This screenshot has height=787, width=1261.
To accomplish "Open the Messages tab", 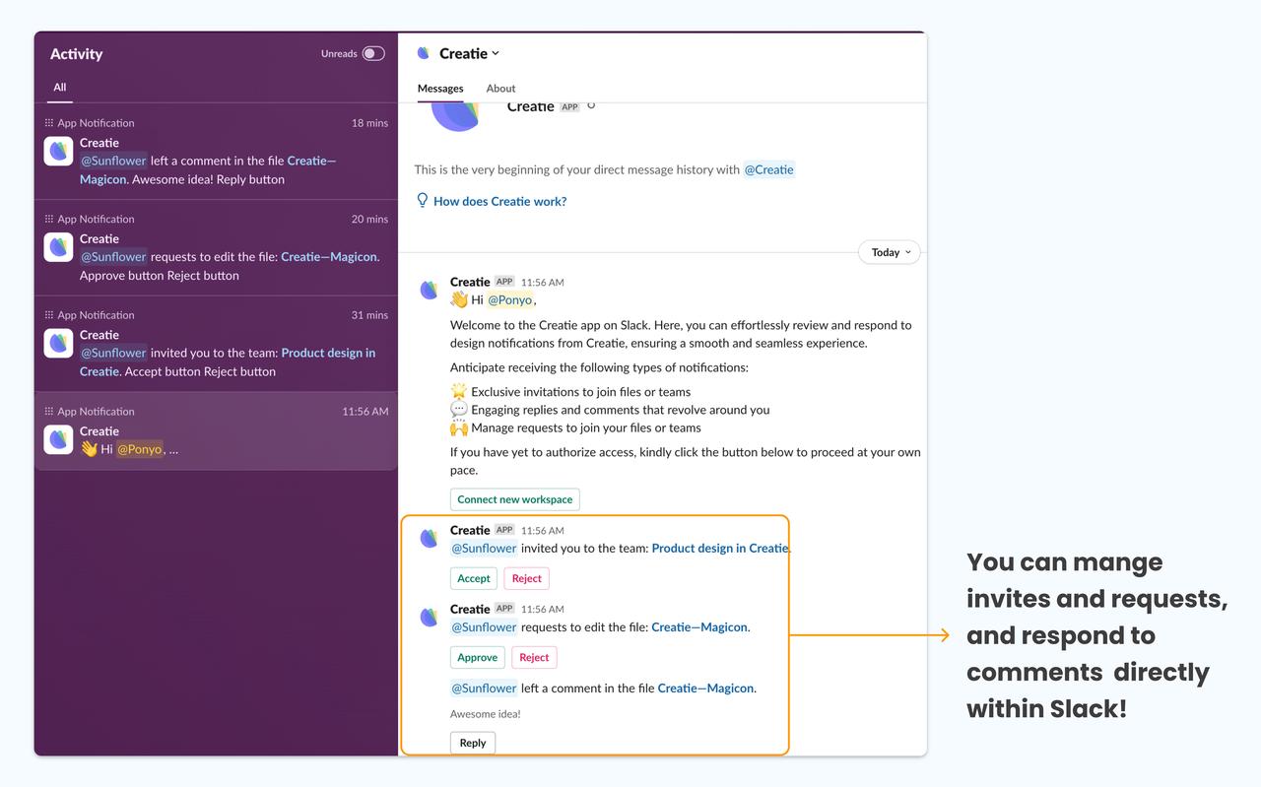I will click(x=440, y=88).
